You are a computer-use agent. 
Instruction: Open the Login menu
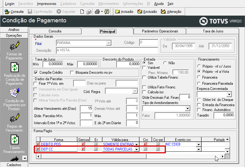point(10,4)
